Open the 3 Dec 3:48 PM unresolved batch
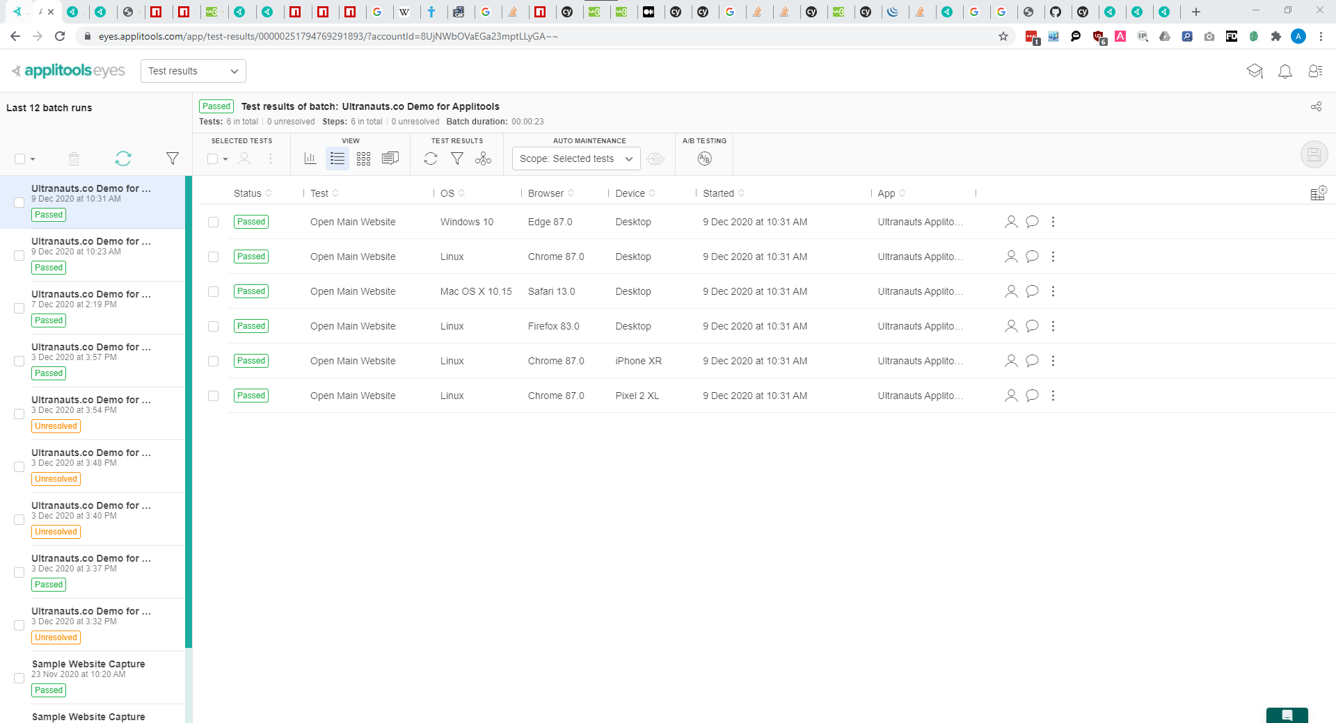This screenshot has width=1336, height=723. pos(93,466)
